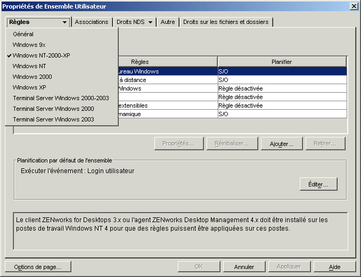Open the Aide help button
This screenshot has height=277, width=361.
(x=334, y=266)
